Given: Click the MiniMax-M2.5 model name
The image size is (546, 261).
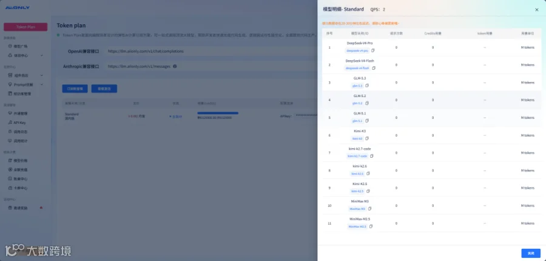Looking at the screenshot, I should click(360, 219).
